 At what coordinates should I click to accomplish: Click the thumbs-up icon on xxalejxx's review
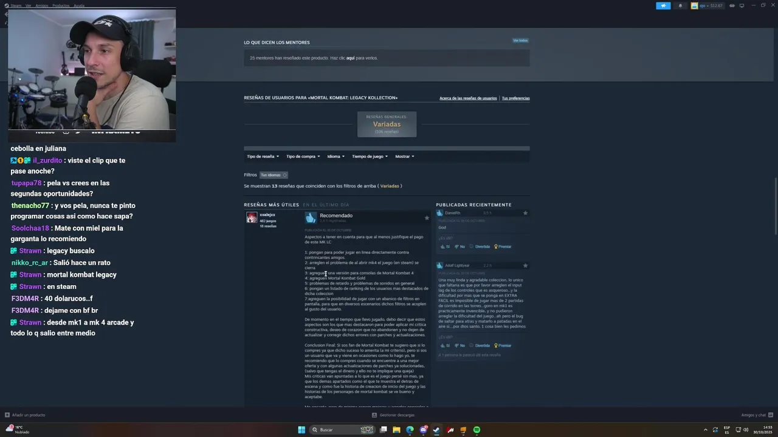coord(311,217)
